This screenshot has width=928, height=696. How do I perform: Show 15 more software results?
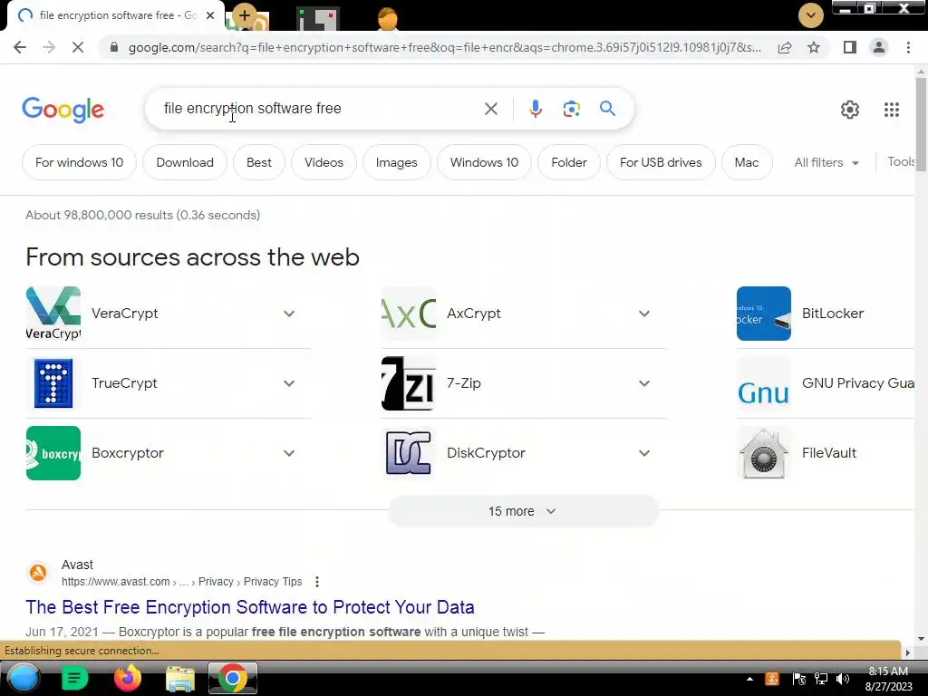tap(523, 511)
